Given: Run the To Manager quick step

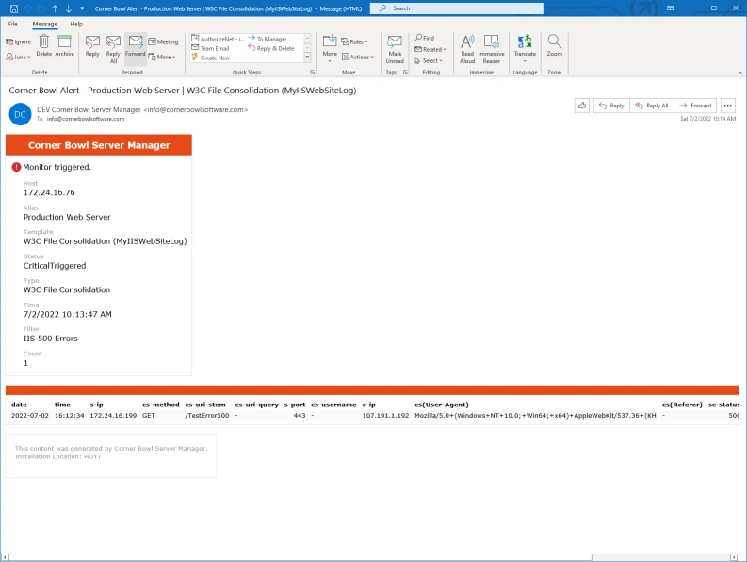Looking at the screenshot, I should coord(267,39).
